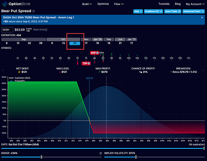Select the Oct 13 expiration date

pos(63,43)
